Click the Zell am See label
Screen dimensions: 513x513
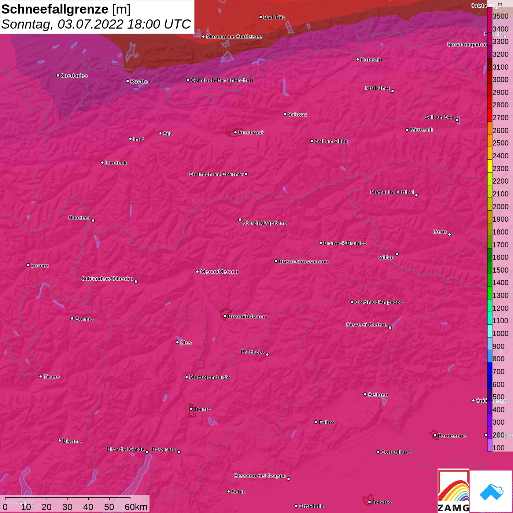[439, 117]
